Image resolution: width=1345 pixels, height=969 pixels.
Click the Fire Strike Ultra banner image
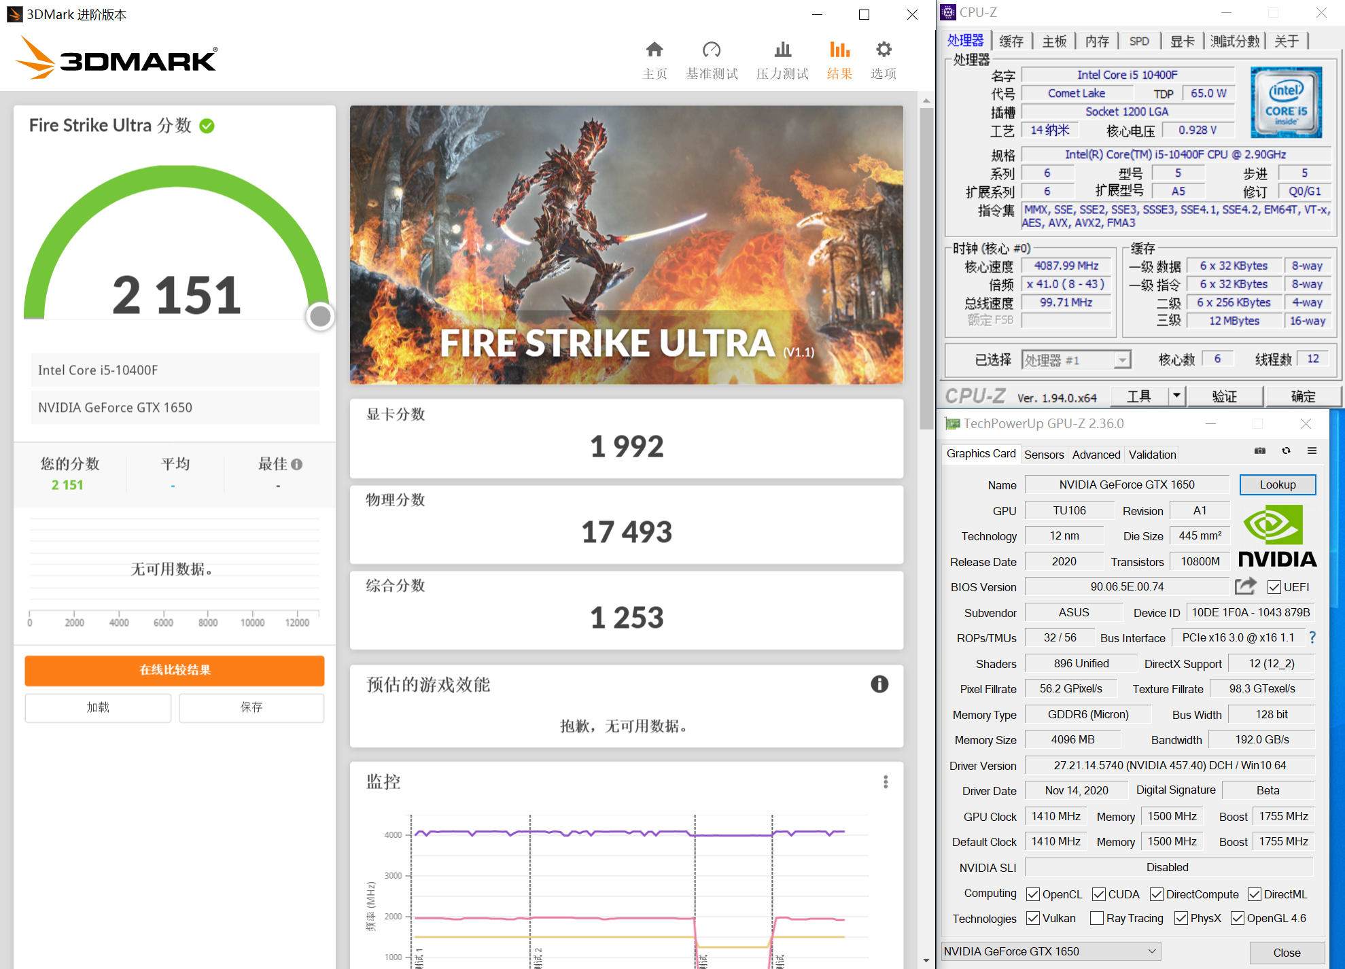[x=627, y=245]
